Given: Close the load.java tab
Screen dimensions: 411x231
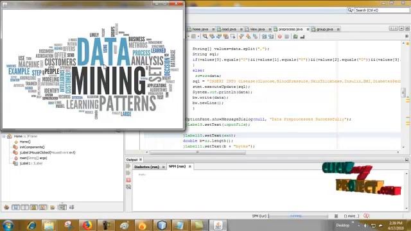Looking at the screenshot, I should click(x=241, y=30).
